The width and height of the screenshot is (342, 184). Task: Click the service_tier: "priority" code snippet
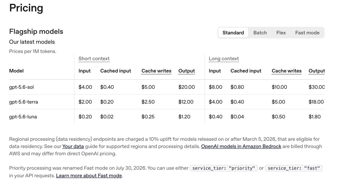(224, 168)
